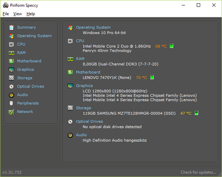Screen dimensions: 222x177
Task: Click the LCD 1280x800 display text
Action: tap(115, 91)
